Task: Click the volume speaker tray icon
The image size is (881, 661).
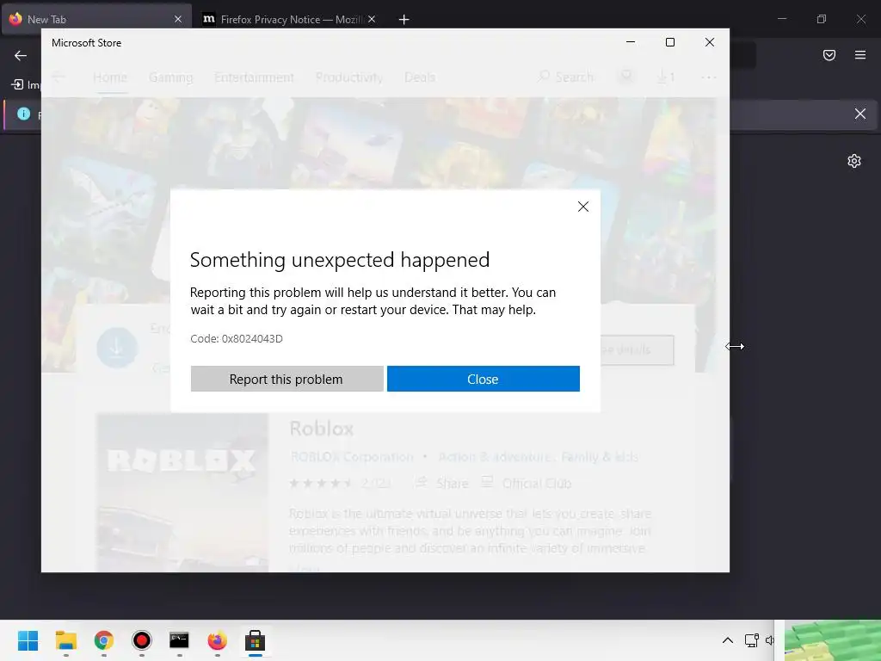Action: click(770, 640)
